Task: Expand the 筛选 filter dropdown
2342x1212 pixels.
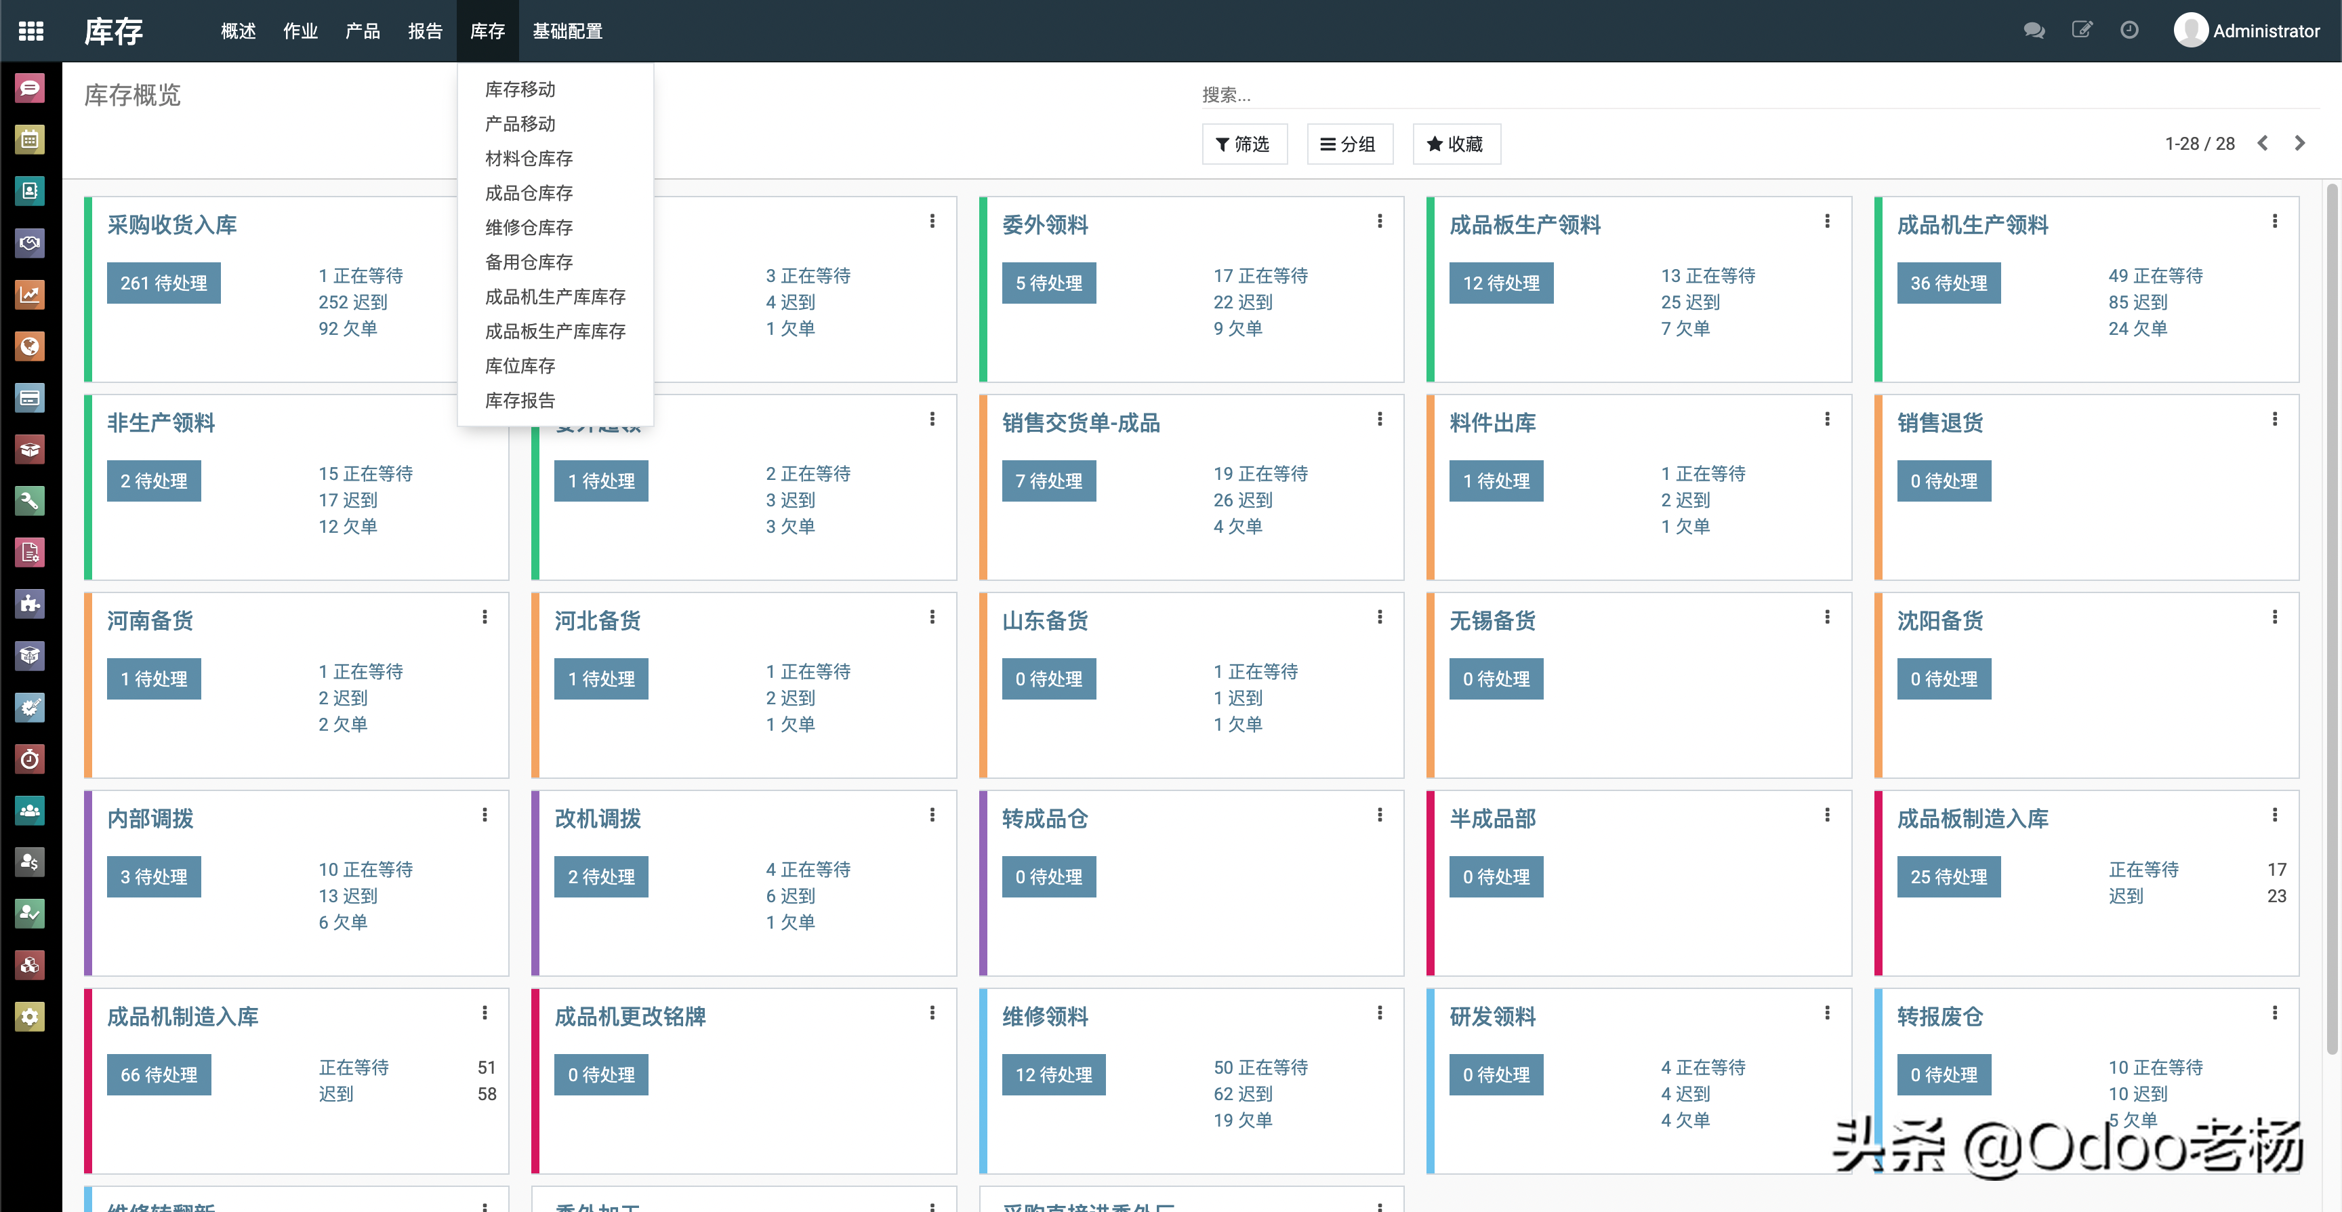Action: tap(1244, 144)
